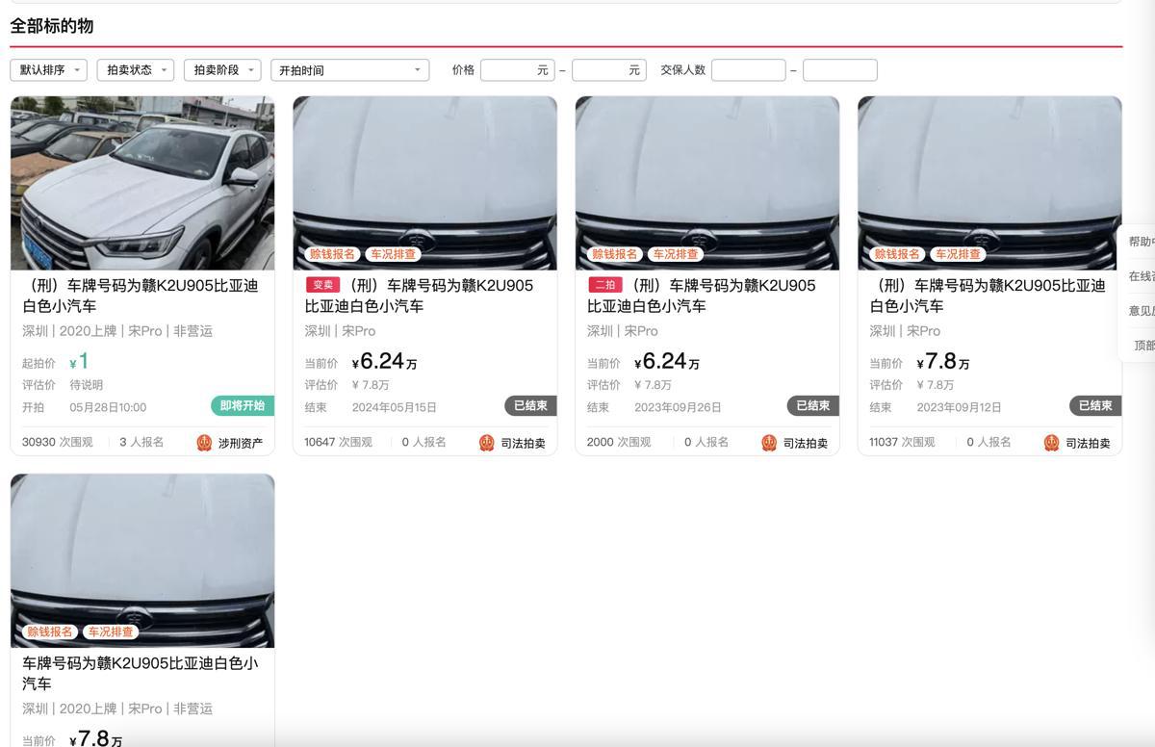The image size is (1155, 747).
Task: Open the 帮助 item in the right sidebar
Action: click(1142, 242)
